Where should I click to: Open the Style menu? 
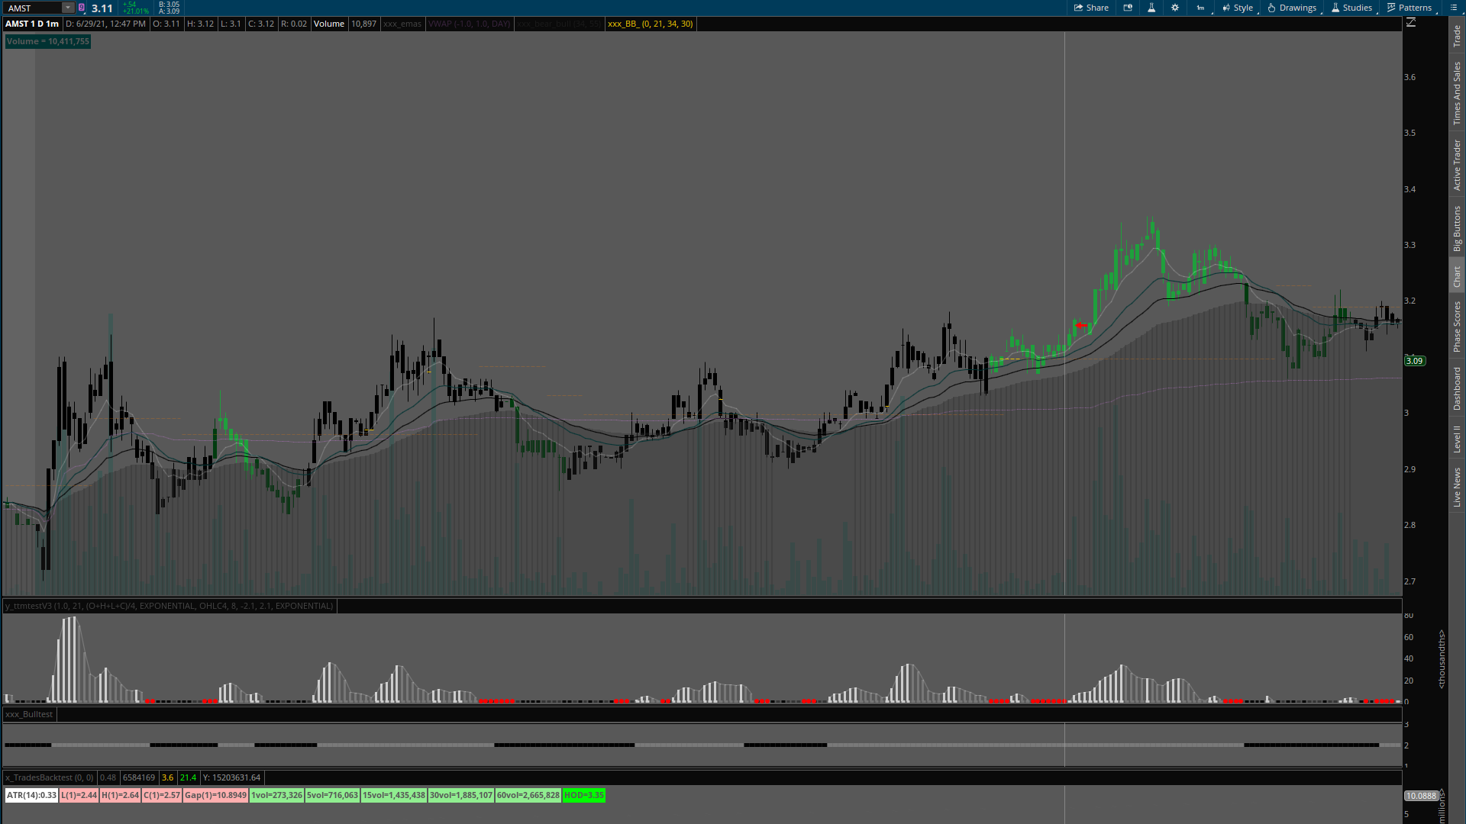[1238, 8]
